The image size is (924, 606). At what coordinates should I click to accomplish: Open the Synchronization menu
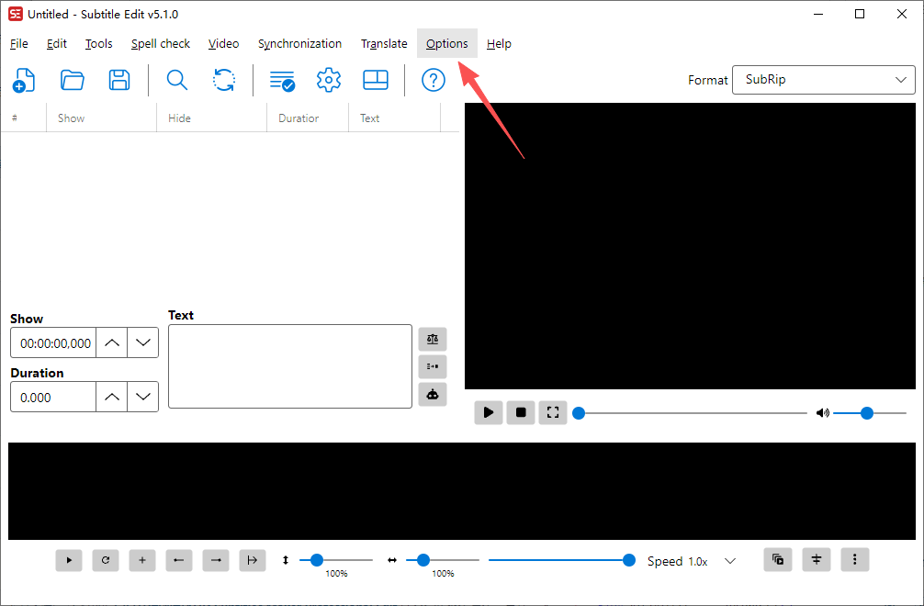tap(299, 43)
